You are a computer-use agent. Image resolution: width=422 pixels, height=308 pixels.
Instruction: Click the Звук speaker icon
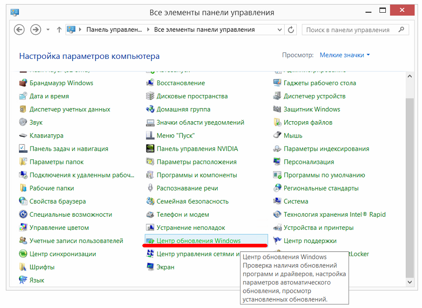23,123
